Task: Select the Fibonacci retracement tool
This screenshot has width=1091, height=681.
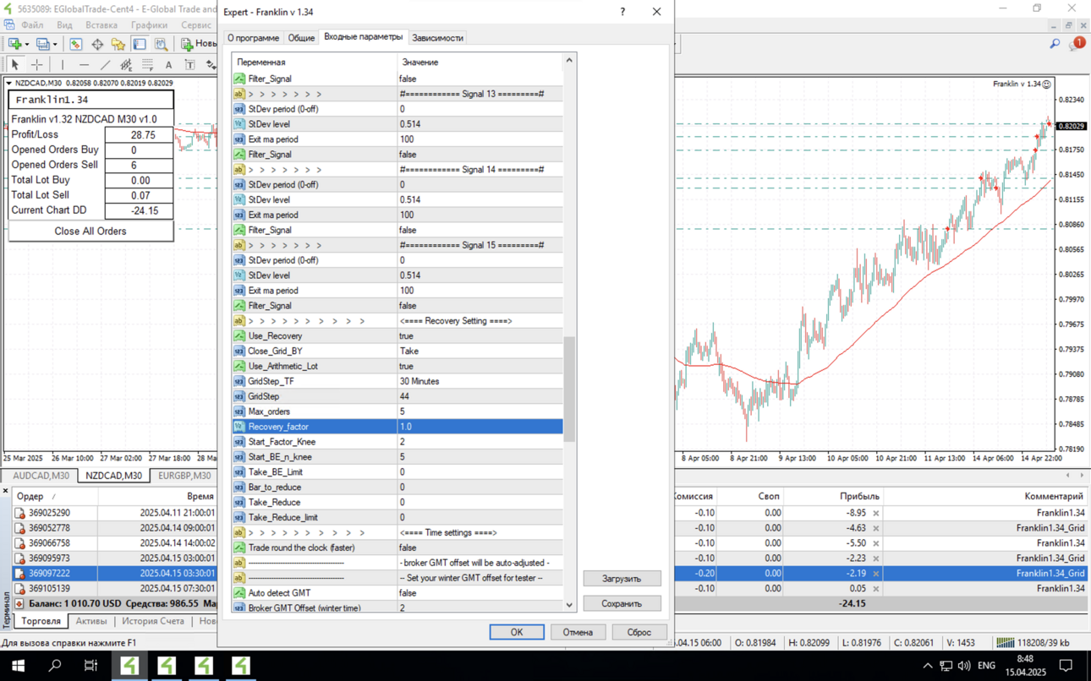Action: click(147, 65)
